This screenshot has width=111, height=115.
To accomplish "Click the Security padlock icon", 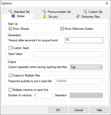I will (45, 16).
